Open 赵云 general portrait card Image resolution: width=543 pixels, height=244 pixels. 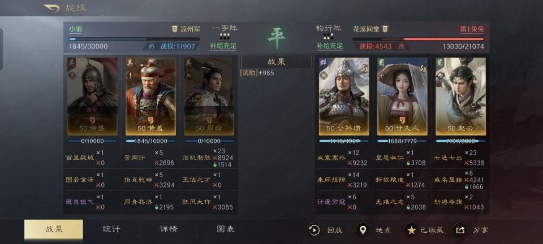tap(460, 97)
